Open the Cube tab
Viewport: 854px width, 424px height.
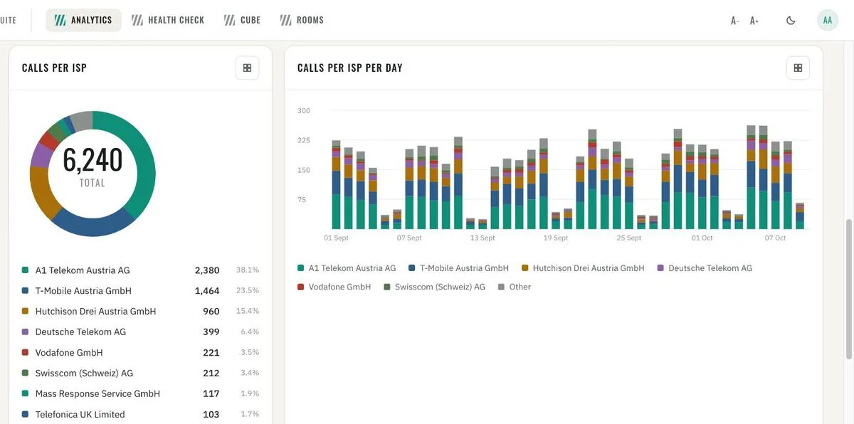point(243,20)
